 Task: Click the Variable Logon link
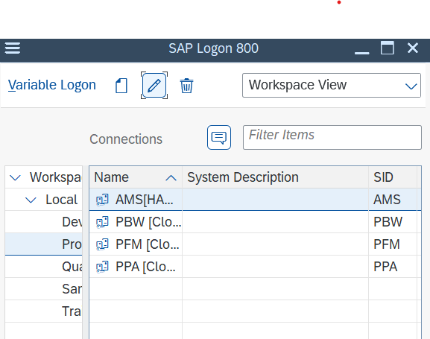pos(52,85)
